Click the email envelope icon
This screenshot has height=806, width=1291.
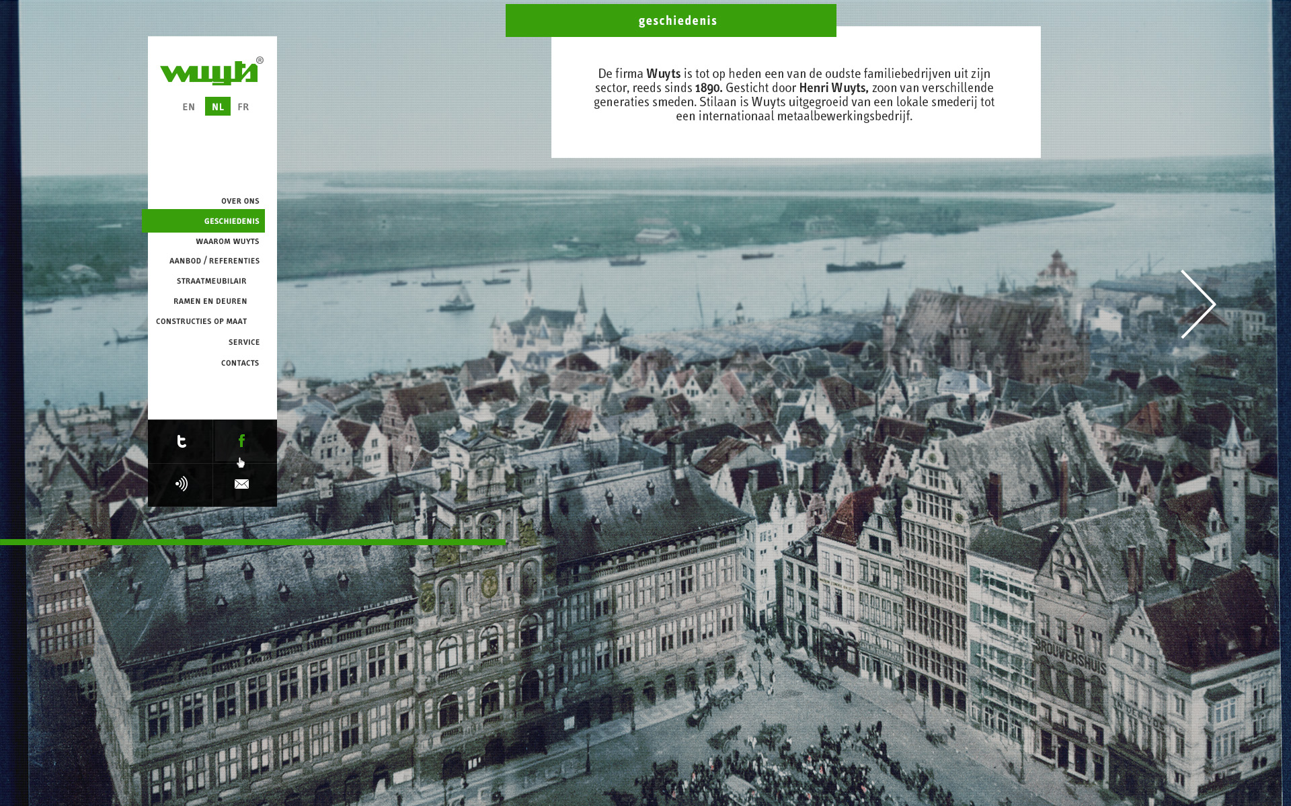click(242, 484)
